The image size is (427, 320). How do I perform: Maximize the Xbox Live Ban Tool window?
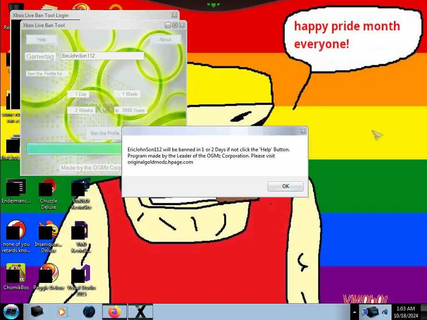click(175, 25)
